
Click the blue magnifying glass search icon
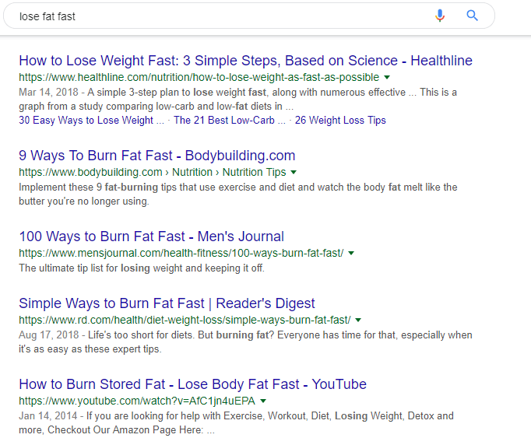[x=472, y=16]
